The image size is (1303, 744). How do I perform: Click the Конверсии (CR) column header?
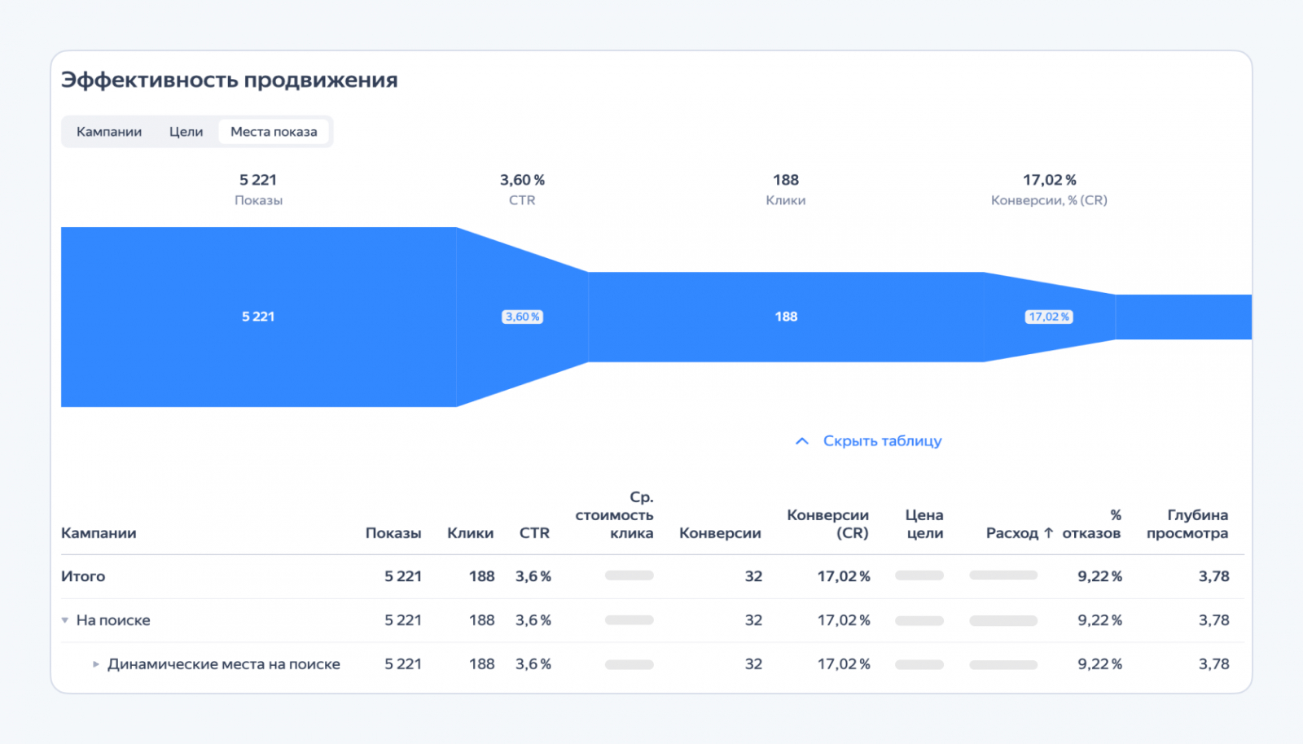coord(828,524)
